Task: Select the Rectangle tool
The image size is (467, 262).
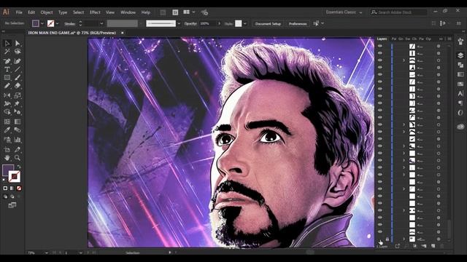Action: (x=7, y=78)
